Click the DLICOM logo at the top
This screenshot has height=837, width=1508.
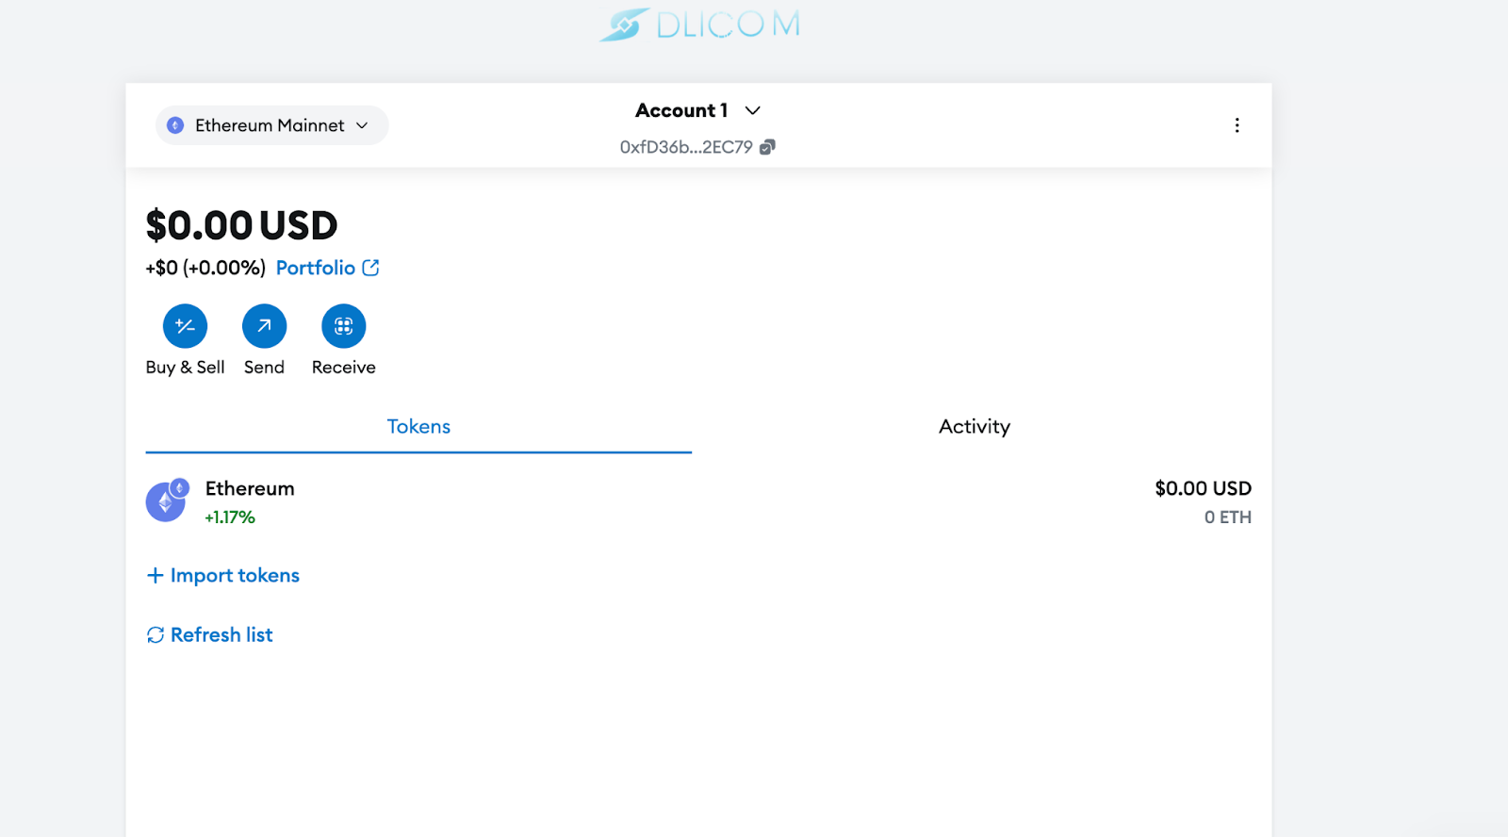tap(699, 25)
